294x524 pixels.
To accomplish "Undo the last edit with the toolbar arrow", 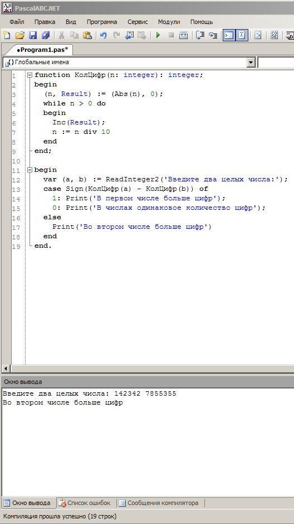I will tap(104, 35).
